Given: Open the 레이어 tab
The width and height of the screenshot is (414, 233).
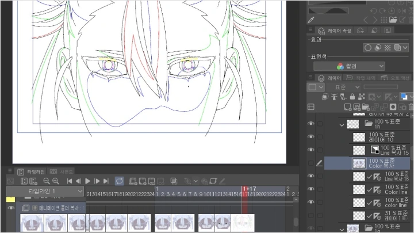Looking at the screenshot, I should coord(329,78).
